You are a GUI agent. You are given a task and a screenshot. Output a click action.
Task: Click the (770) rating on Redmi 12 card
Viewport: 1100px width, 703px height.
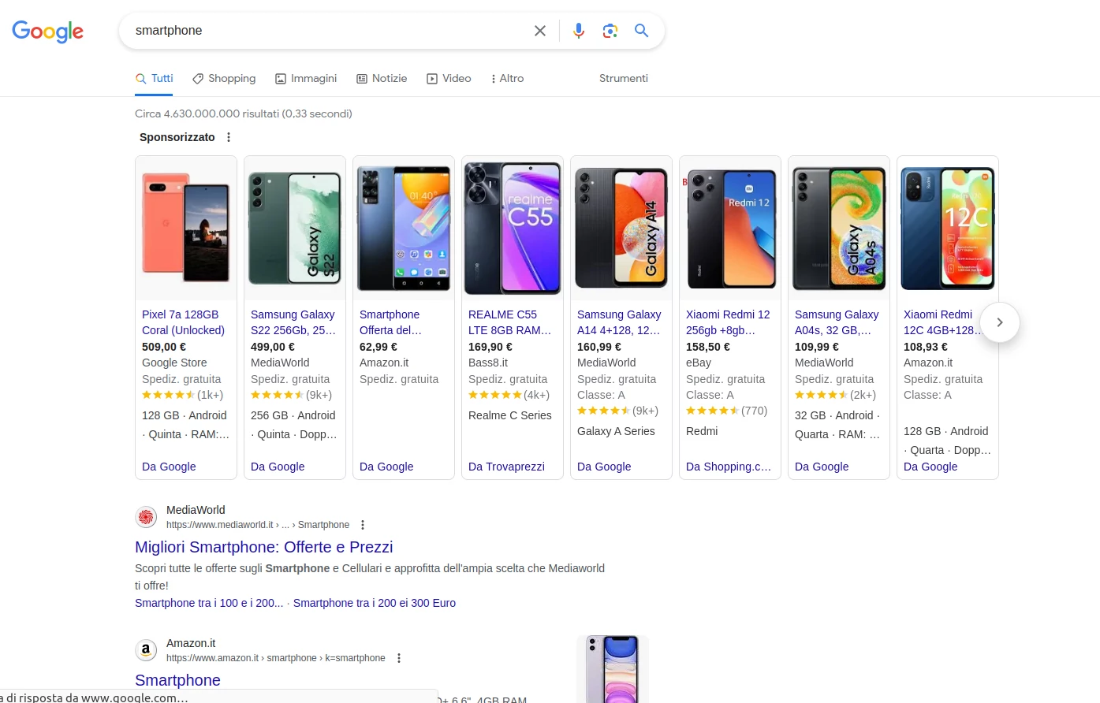tap(755, 411)
